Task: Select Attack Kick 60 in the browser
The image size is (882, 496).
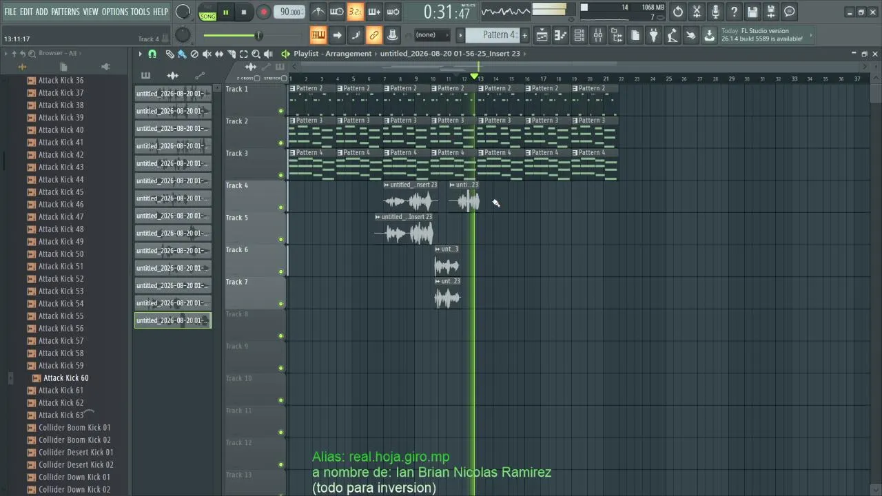Action: pos(65,378)
